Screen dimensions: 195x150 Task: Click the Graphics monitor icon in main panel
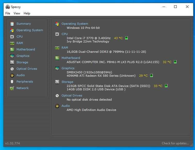(x=57, y=68)
